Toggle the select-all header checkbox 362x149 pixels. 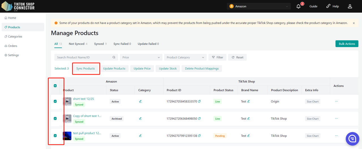click(55, 86)
